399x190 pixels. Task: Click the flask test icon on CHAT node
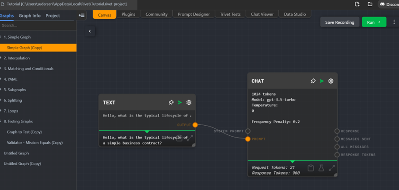click(321, 168)
